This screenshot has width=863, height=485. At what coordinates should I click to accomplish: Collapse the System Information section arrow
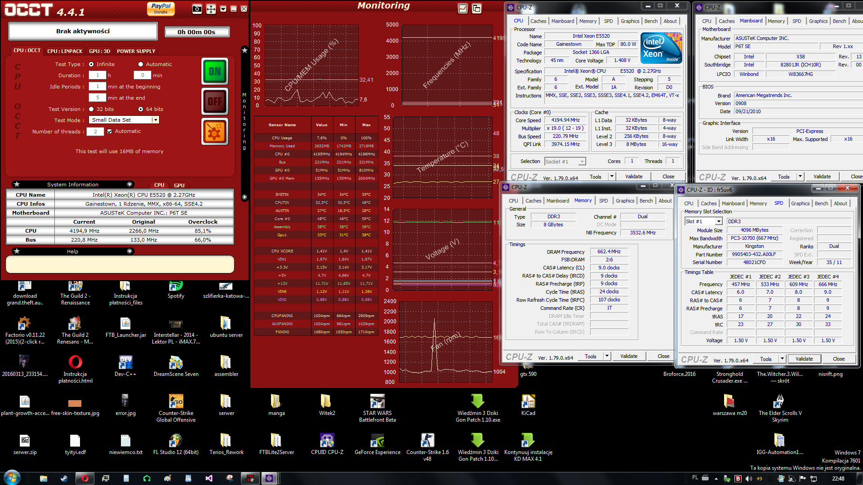pos(129,185)
